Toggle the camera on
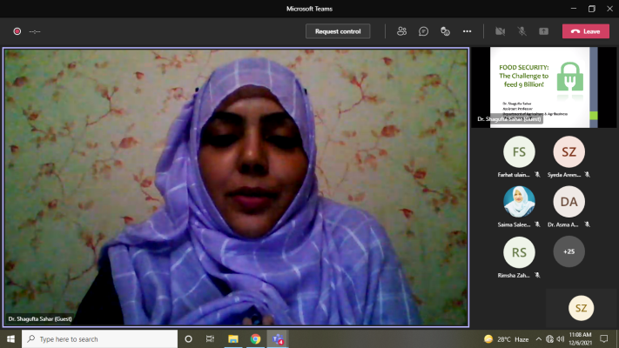This screenshot has height=348, width=619. (501, 31)
